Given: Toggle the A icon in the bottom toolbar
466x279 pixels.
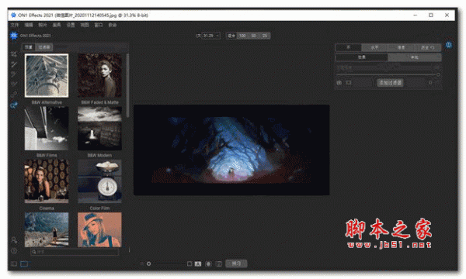Looking at the screenshot, I should coord(198,263).
